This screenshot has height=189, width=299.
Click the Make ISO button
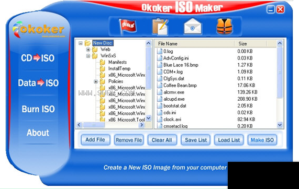tap(262, 140)
